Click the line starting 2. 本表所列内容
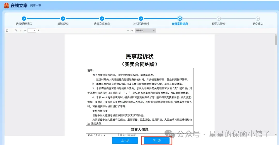The height and width of the screenshot is (145, 279). pos(138,84)
